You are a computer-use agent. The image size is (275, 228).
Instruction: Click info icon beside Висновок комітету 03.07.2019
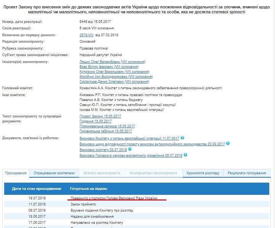(130, 149)
